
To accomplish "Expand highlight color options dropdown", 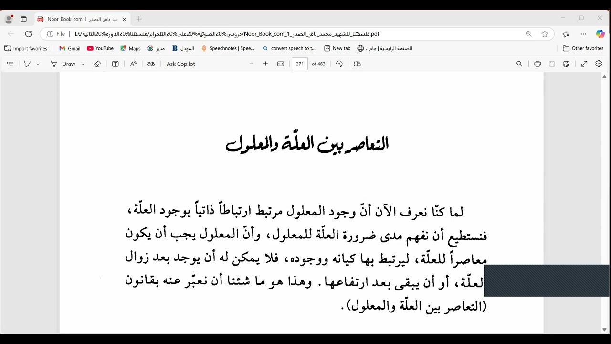I will pos(38,64).
